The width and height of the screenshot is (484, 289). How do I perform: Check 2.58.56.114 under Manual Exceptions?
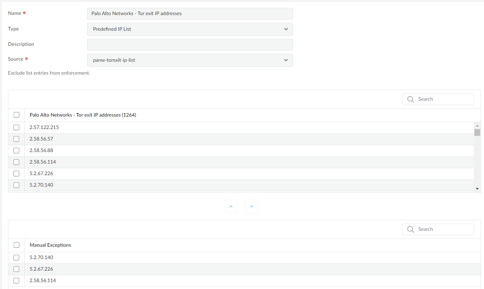pos(16,281)
